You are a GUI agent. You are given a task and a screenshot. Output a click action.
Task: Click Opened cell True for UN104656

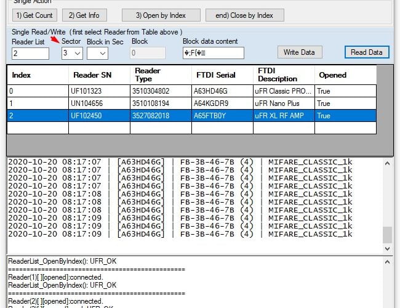345,103
